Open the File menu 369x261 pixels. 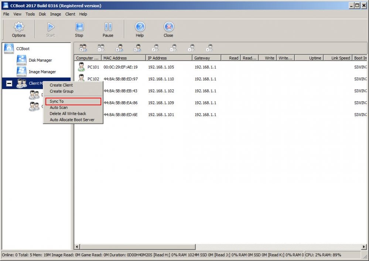click(6, 14)
